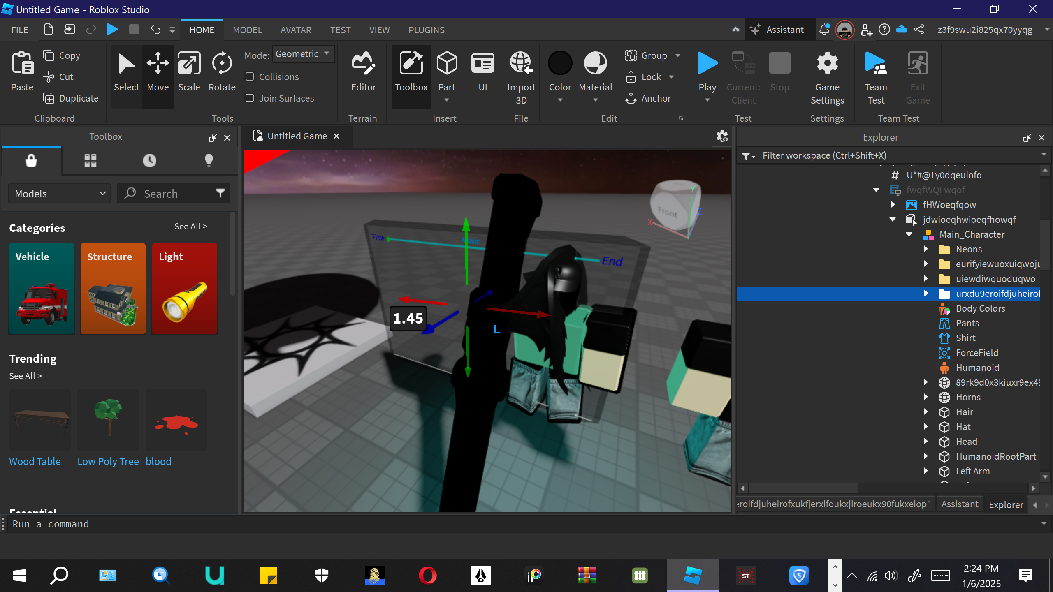Collapse the Main_Character tree node
The image size is (1053, 592).
coord(909,234)
